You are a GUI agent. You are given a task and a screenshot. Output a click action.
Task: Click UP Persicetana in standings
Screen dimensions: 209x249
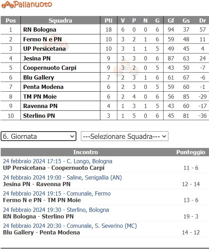(44, 49)
